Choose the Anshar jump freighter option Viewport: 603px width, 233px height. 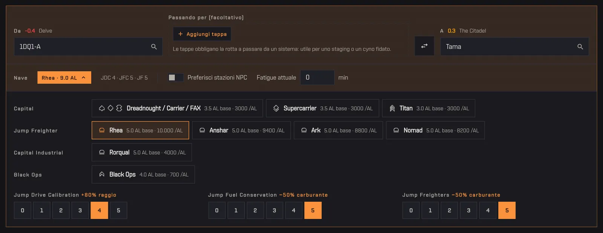click(241, 130)
